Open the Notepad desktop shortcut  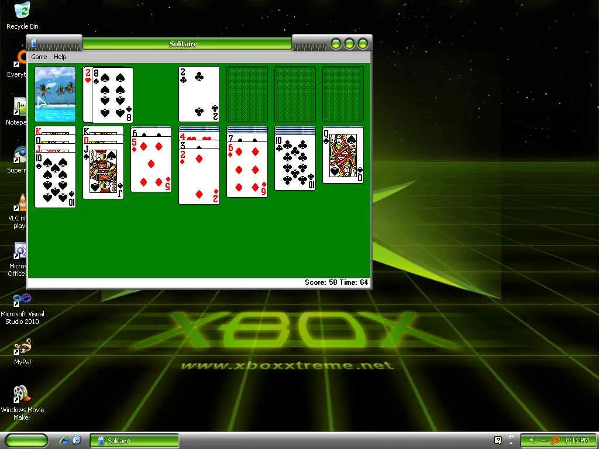tap(17, 112)
